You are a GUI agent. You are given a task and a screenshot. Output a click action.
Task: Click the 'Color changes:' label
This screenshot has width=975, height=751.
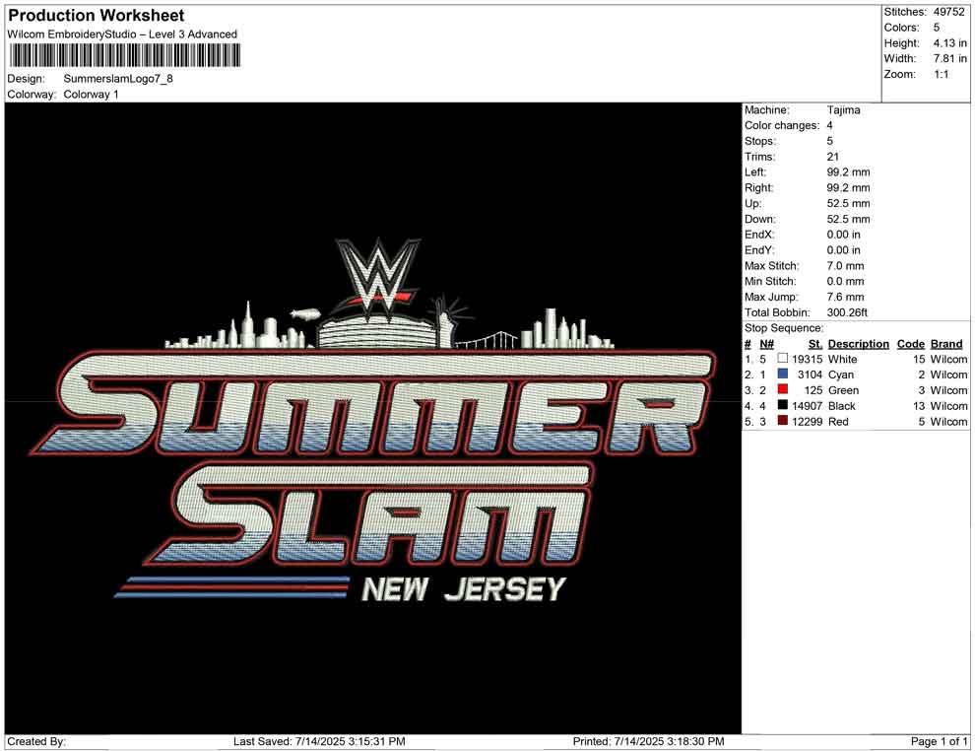pos(782,126)
